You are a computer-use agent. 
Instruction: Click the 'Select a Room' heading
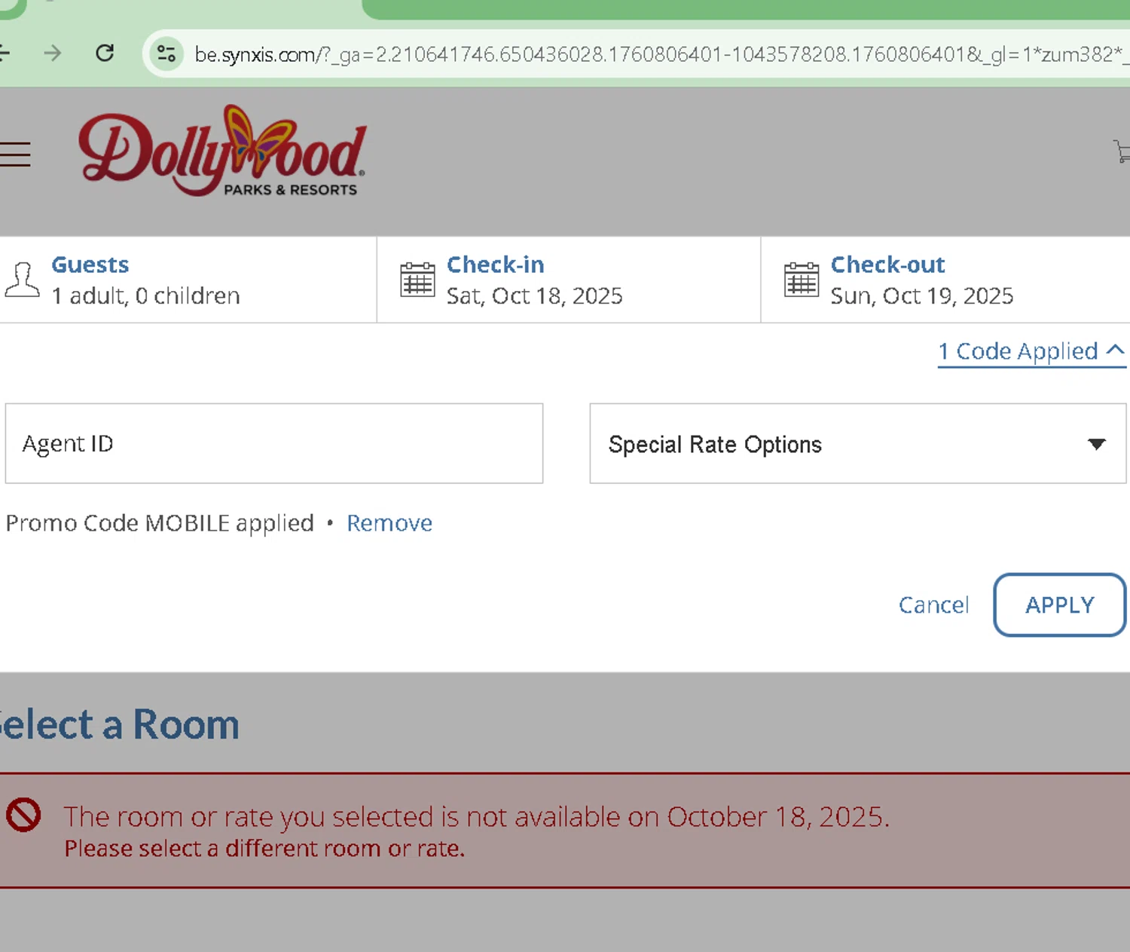pos(119,724)
